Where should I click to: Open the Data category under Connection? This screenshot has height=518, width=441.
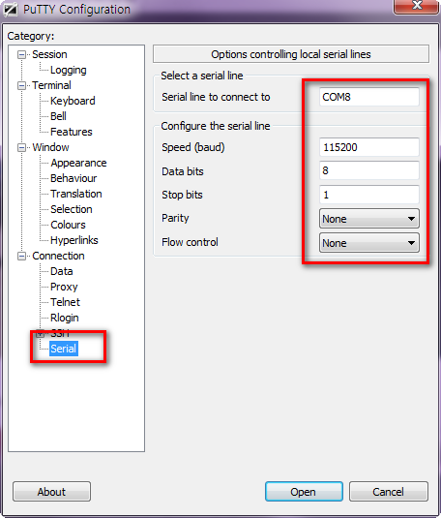click(x=62, y=271)
